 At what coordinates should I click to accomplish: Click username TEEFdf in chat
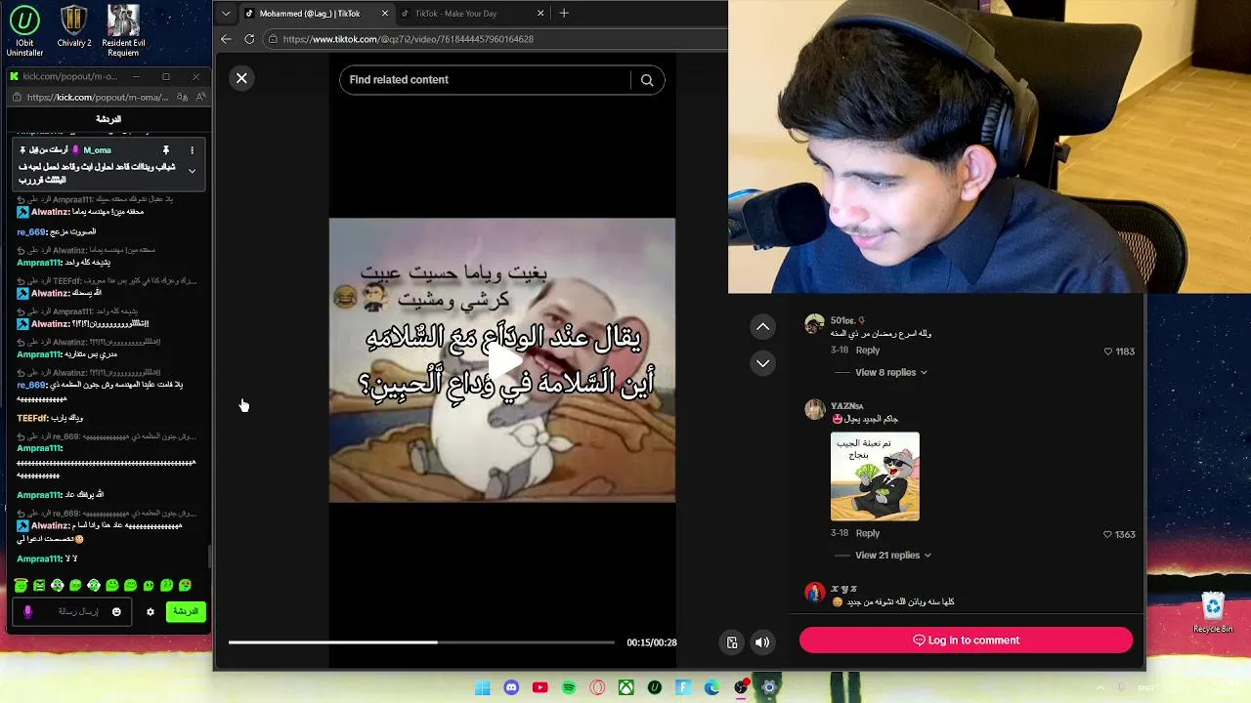click(32, 418)
